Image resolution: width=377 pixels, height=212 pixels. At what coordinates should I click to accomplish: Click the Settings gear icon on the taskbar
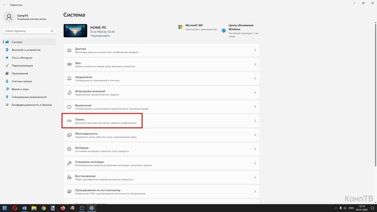tap(91, 208)
